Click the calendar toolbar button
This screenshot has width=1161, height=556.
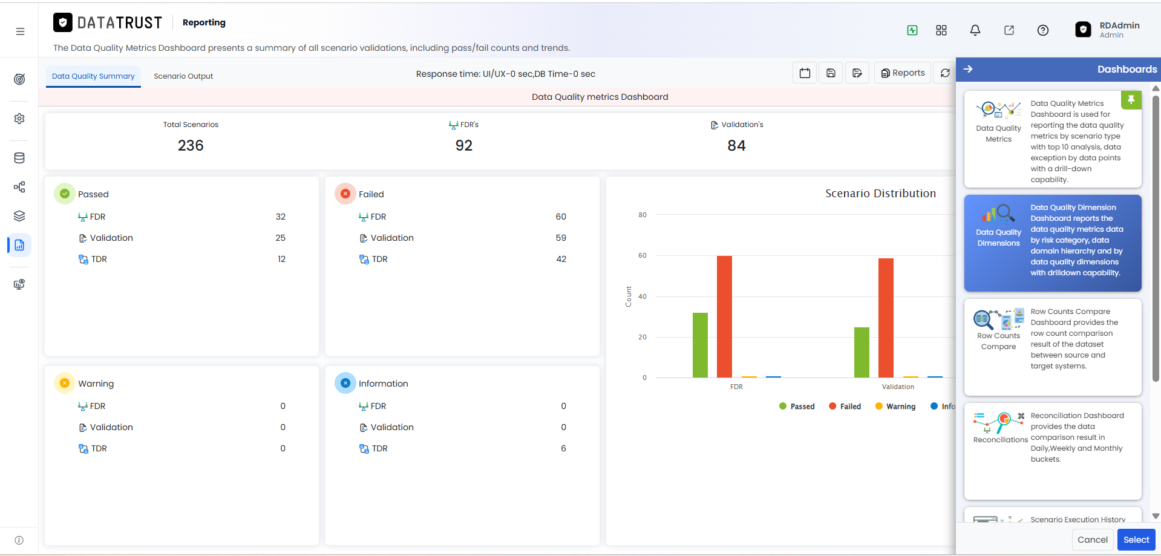click(805, 73)
